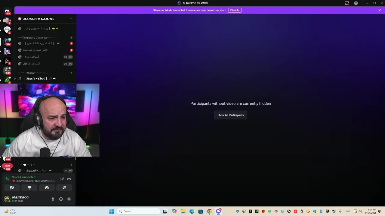Click the Discord taskbar icon
Image resolution: width=385 pixels, height=216 pixels.
218,211
